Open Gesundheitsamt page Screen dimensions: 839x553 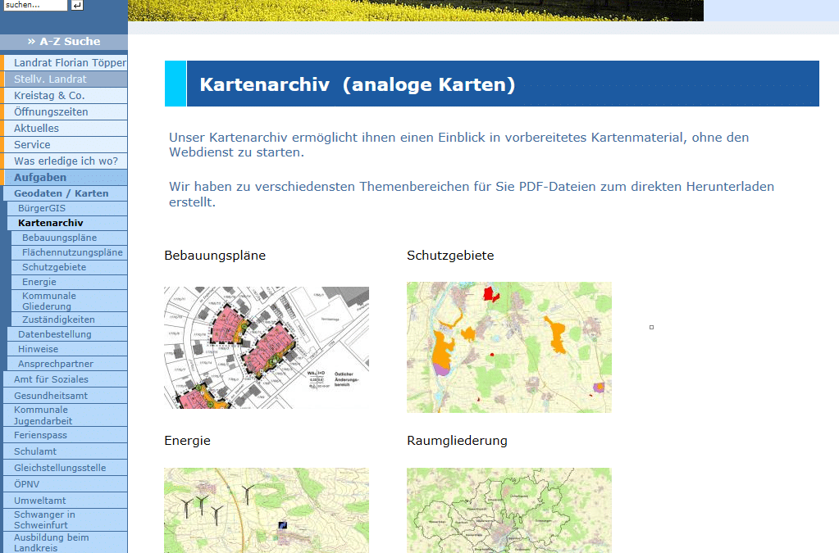coord(66,396)
